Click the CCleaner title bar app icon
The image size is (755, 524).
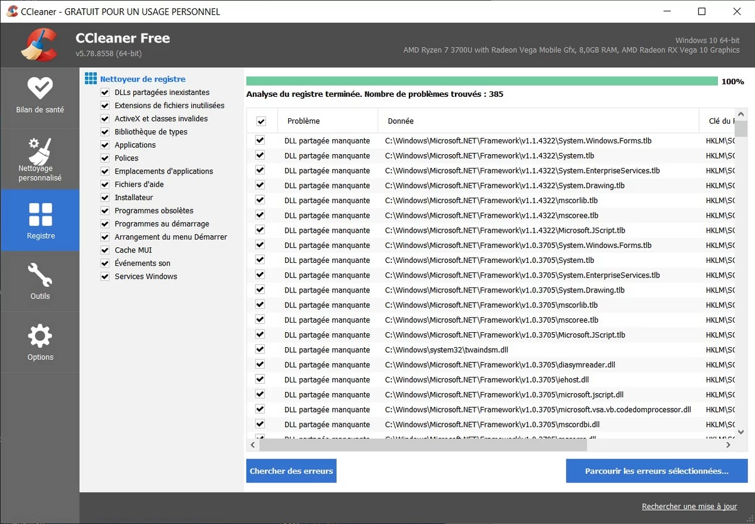click(11, 11)
